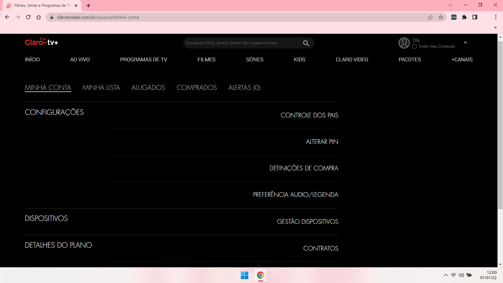Click the Chrome taskbar icon
The image size is (503, 283).
coord(260,275)
